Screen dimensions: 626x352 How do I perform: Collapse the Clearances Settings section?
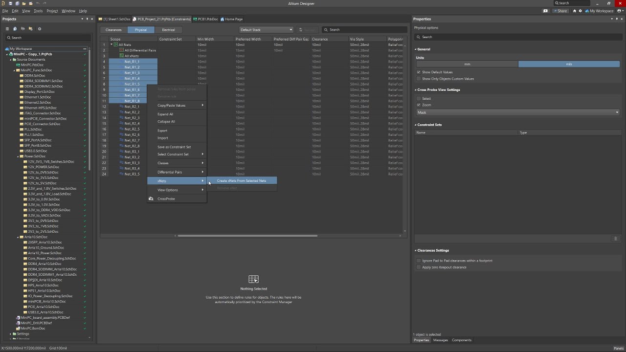[x=416, y=250]
